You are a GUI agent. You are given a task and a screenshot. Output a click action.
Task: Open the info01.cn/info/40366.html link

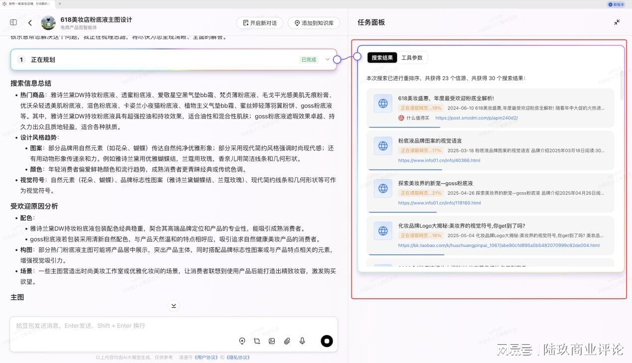pos(439,160)
